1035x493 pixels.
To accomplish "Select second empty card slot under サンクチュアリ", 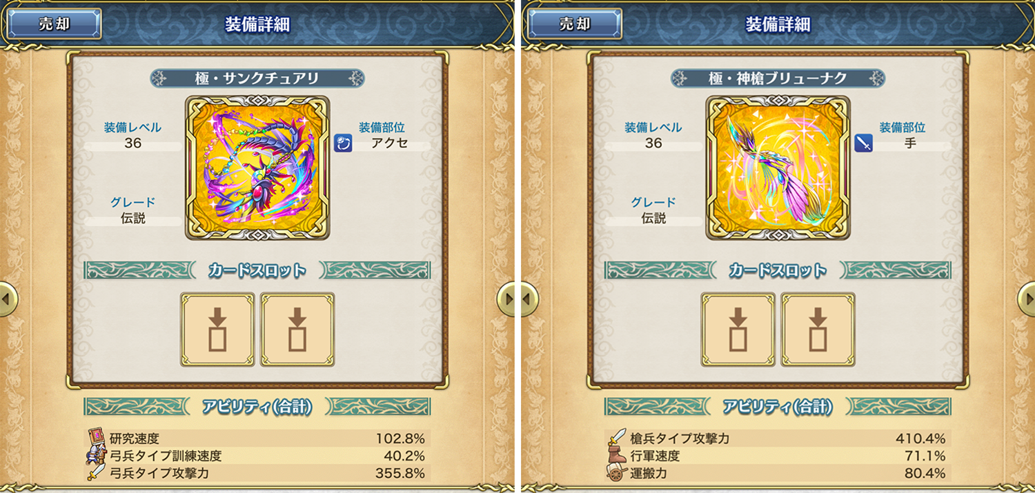I will pyautogui.click(x=297, y=330).
